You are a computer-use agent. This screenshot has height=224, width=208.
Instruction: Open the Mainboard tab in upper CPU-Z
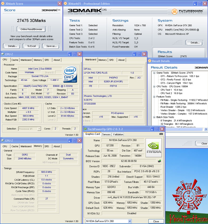26,60
